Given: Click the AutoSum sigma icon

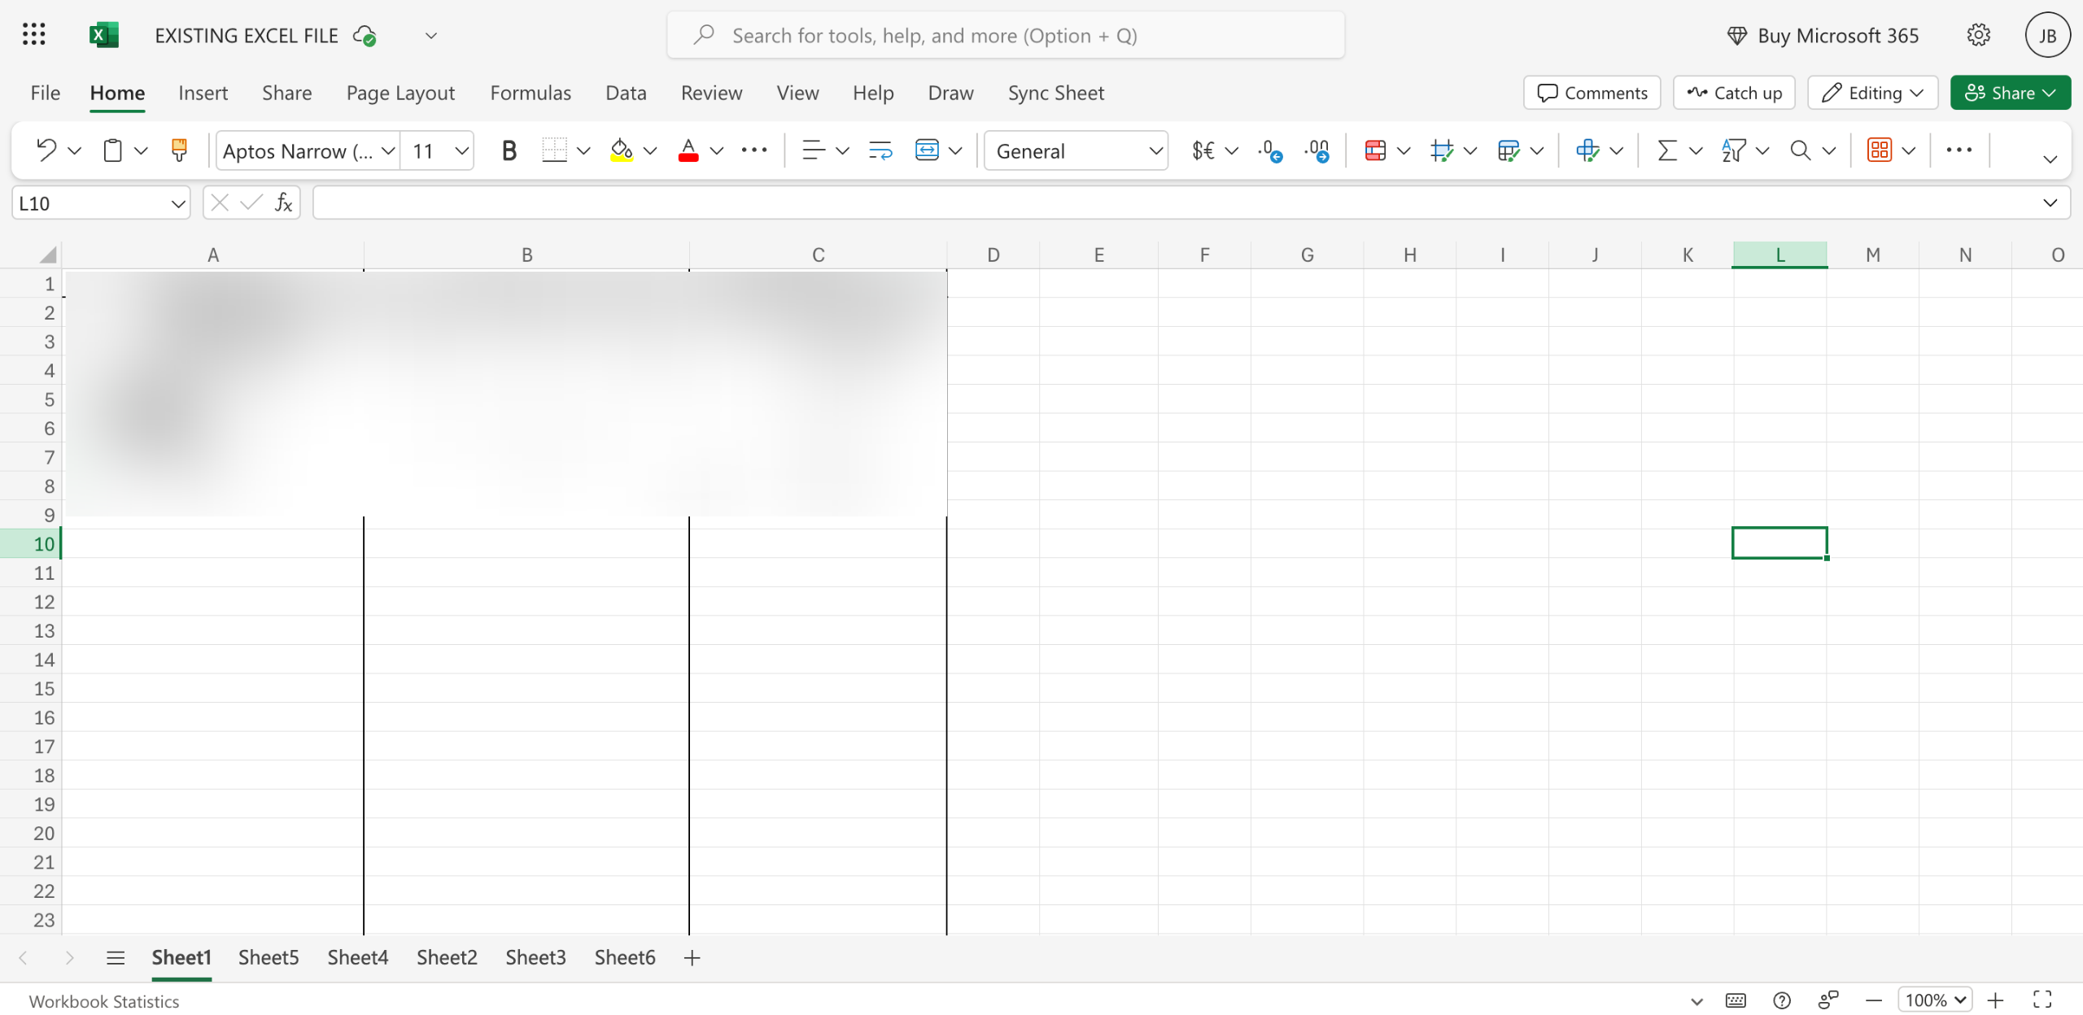Looking at the screenshot, I should tap(1667, 150).
